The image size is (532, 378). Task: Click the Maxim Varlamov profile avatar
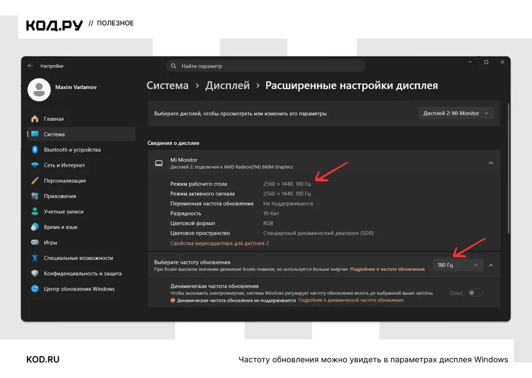(39, 90)
